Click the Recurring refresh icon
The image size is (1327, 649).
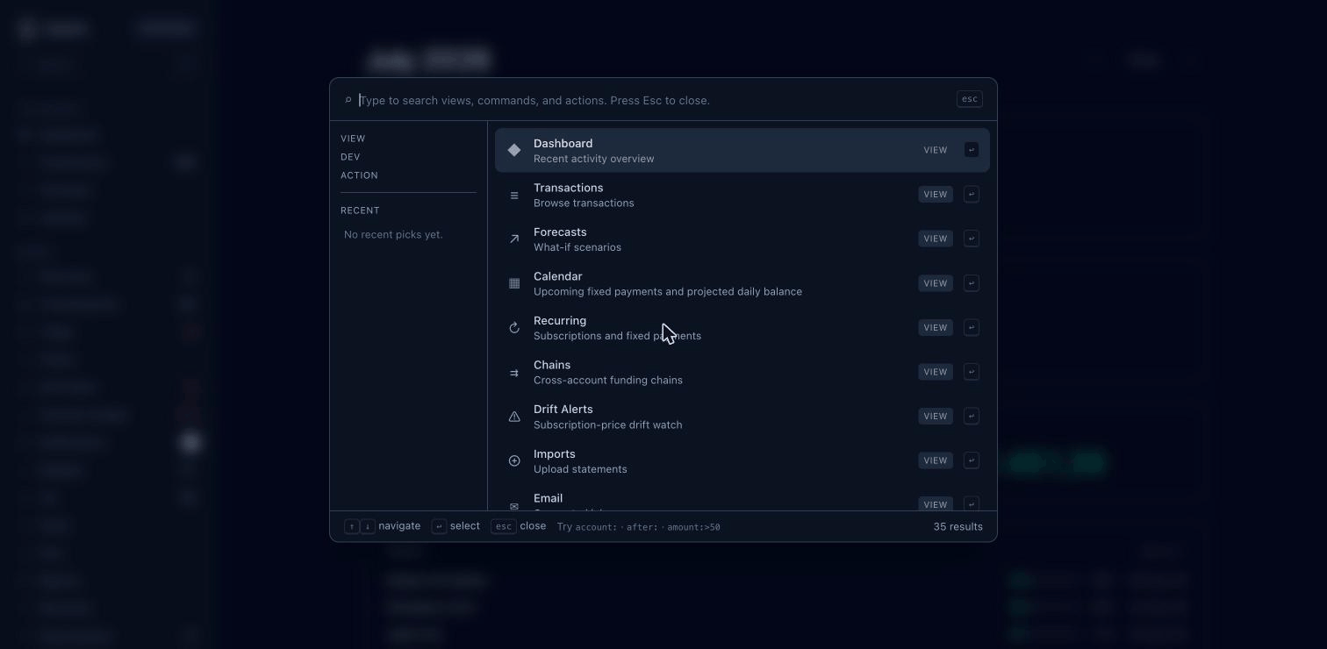click(x=514, y=328)
